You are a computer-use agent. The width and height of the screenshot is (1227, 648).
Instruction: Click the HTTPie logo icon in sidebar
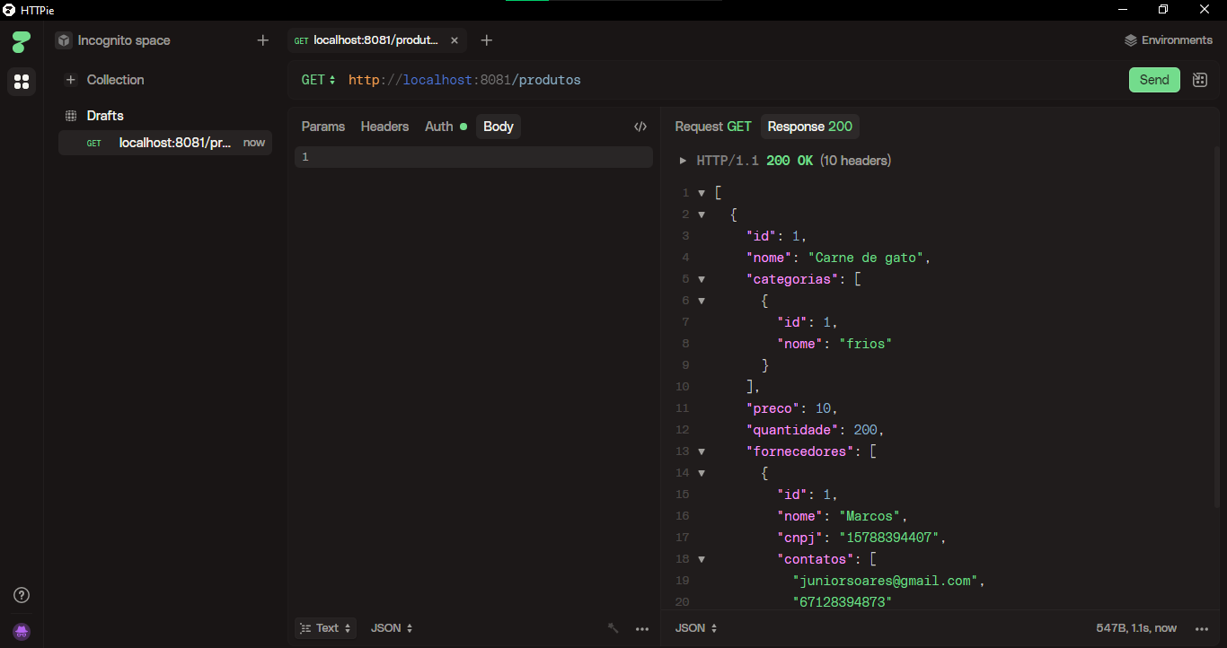click(x=22, y=41)
